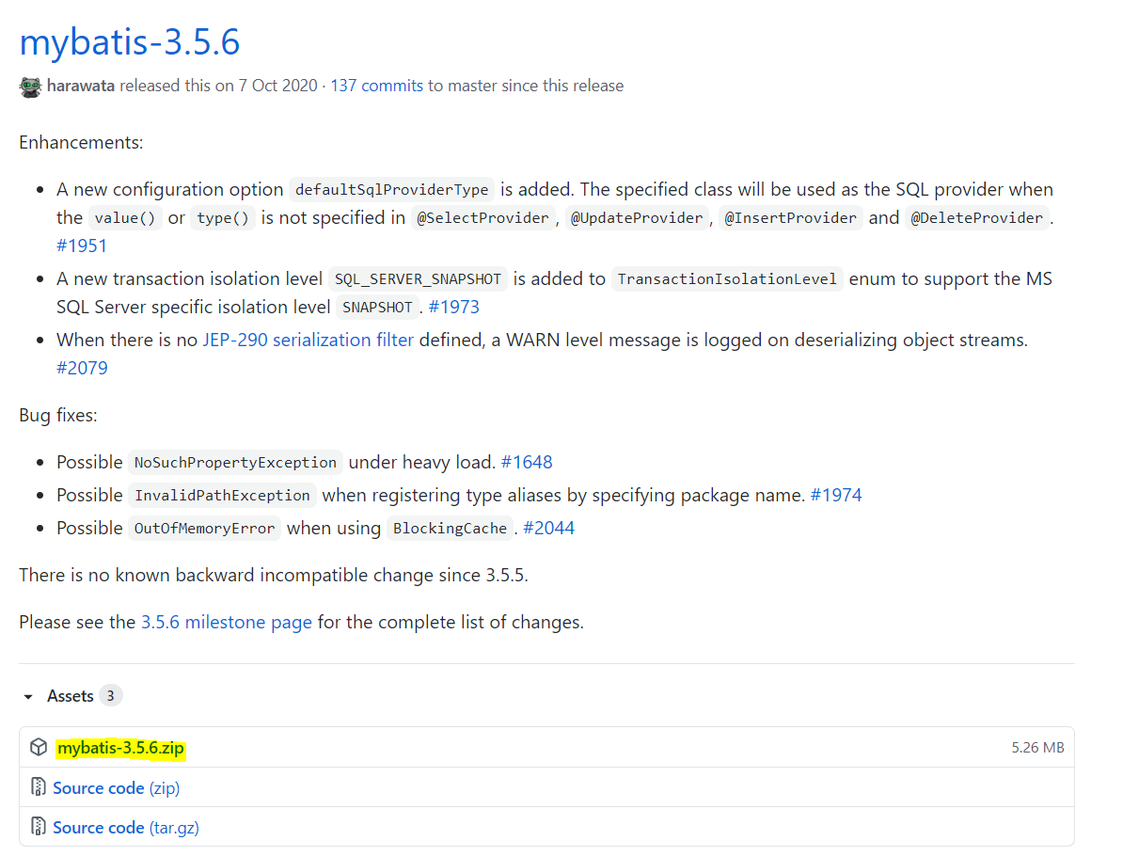Click the Enhancements: heading
Screen dimensions: 1123x856
click(x=81, y=143)
